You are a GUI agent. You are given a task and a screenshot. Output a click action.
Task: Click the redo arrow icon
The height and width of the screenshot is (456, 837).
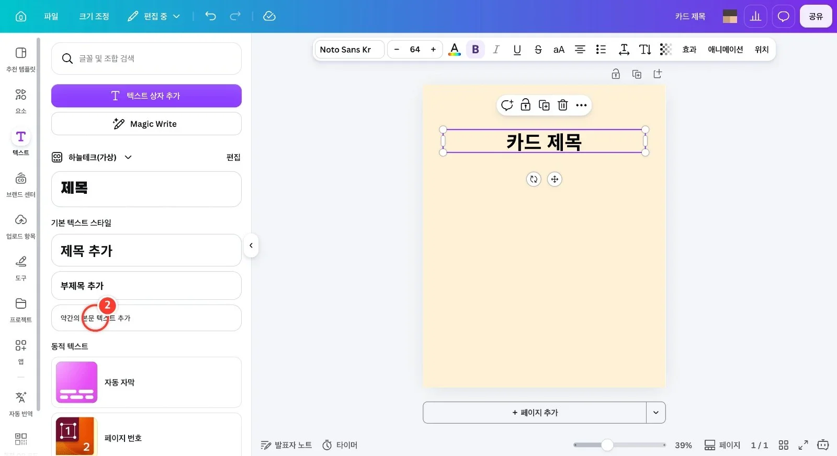pos(235,16)
